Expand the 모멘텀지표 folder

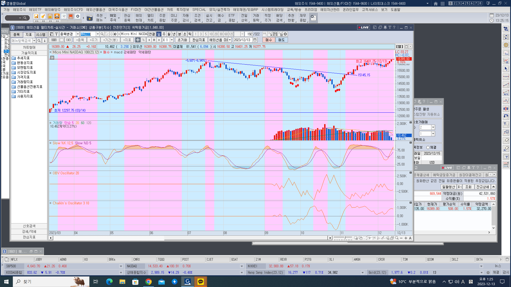(x=25, y=67)
